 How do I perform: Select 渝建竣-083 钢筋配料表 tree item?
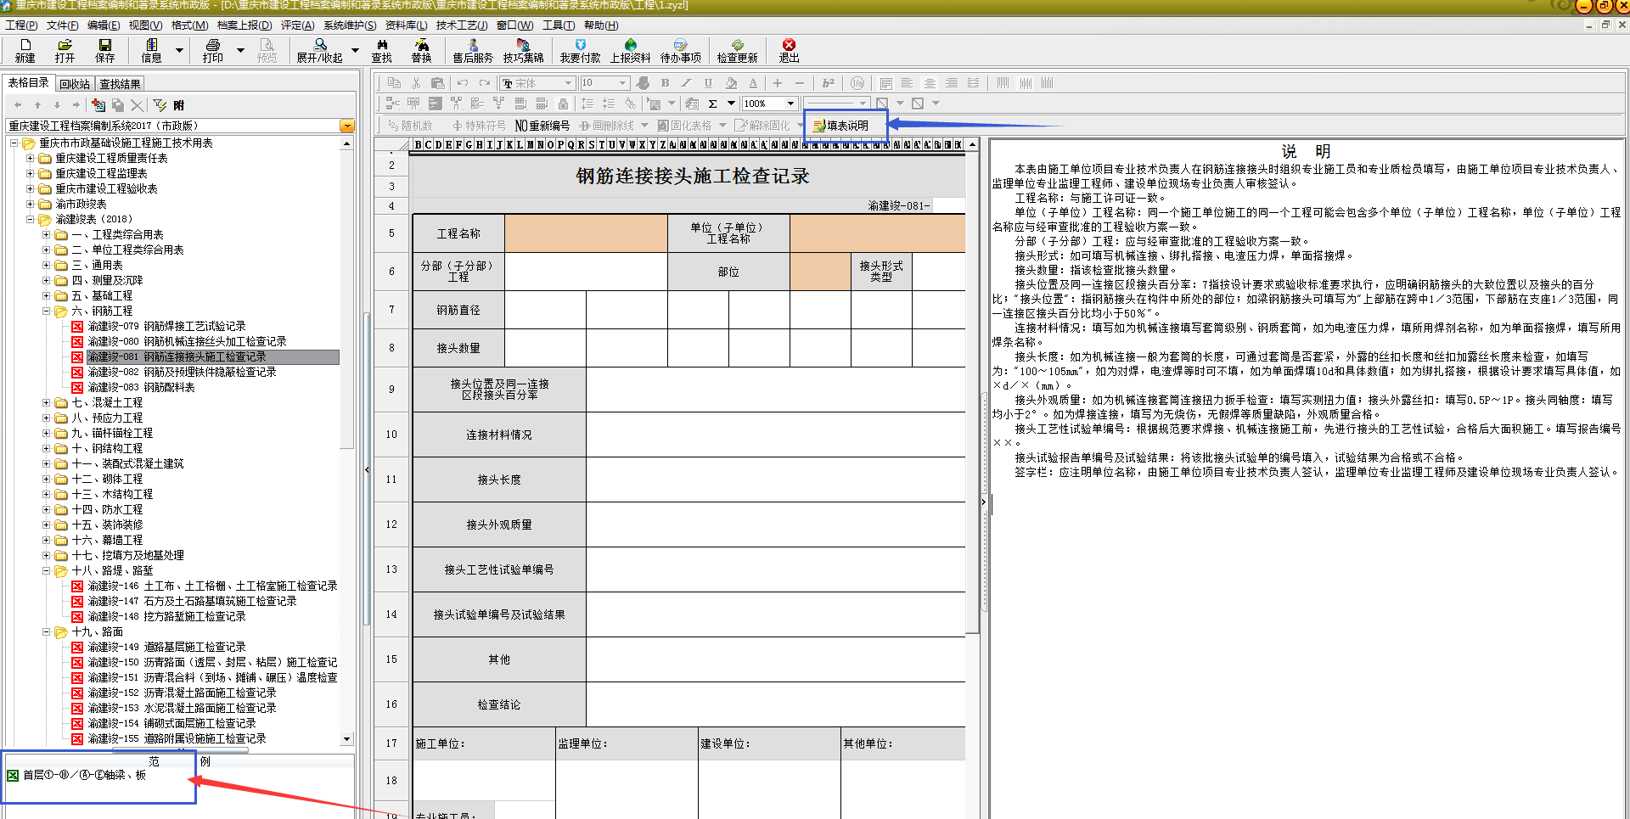click(141, 388)
